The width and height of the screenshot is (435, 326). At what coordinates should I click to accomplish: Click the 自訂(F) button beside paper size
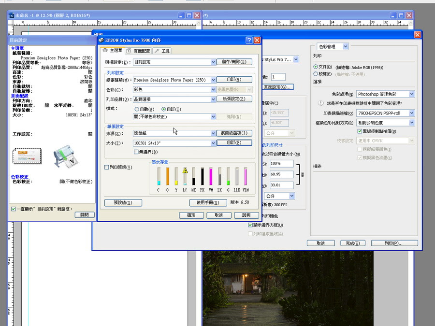[x=234, y=142]
